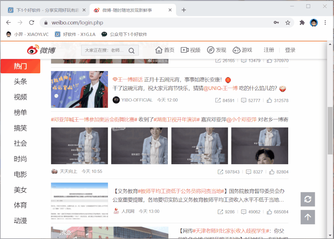Open 王一博 illustrated post thumbnail

pos(80,89)
